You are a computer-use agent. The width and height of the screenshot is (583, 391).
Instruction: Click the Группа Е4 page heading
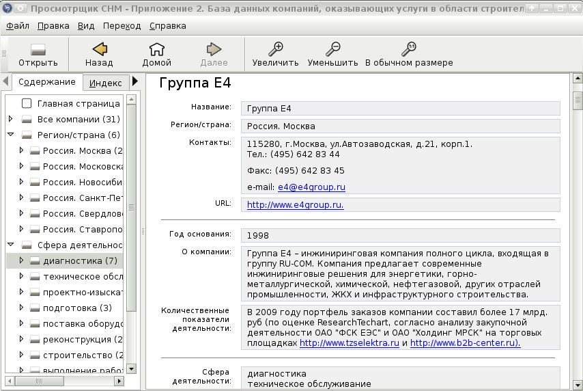(x=195, y=83)
